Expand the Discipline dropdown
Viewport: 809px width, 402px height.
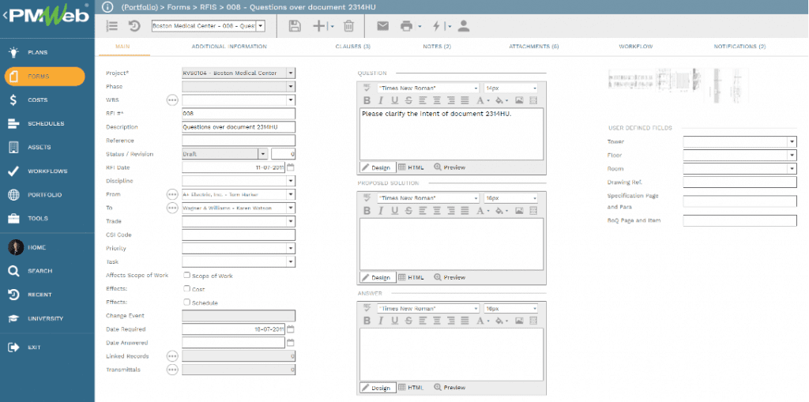pyautogui.click(x=291, y=181)
